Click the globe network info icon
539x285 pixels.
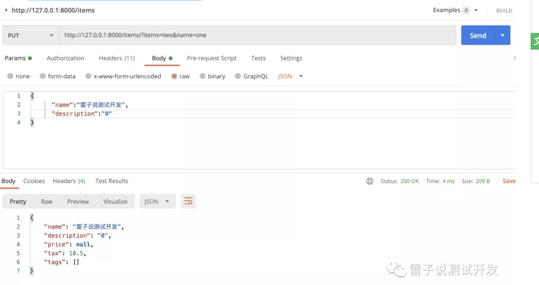pyautogui.click(x=370, y=181)
